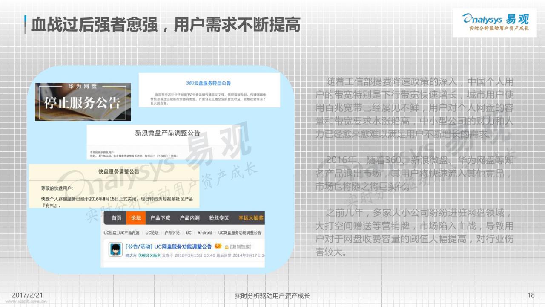This screenshot has height=307, width=545.
Task: Open the 产品下载 tab
Action: click(160, 218)
